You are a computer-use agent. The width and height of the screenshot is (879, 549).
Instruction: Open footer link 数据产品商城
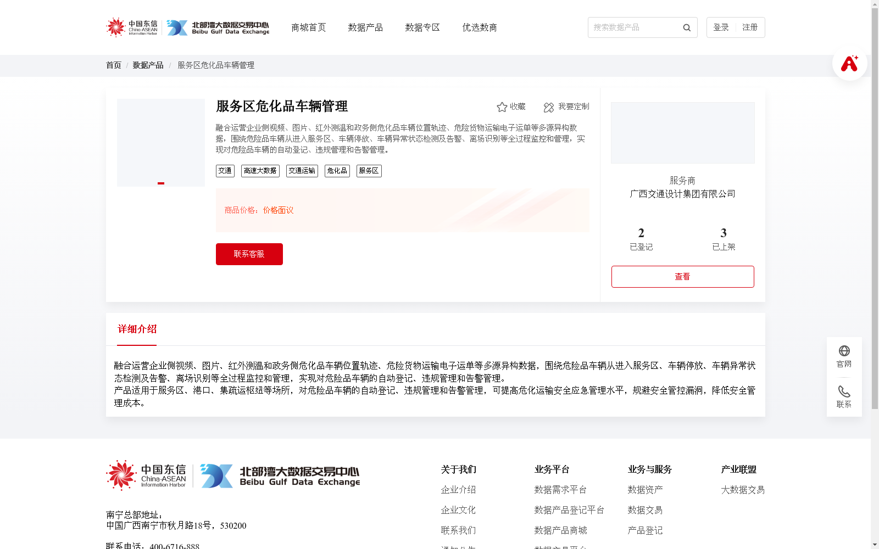click(x=560, y=530)
